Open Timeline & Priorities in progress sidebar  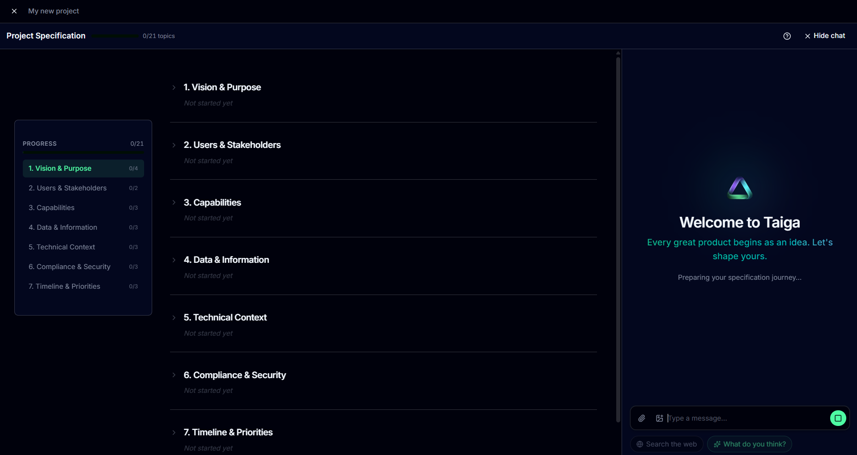tap(83, 286)
